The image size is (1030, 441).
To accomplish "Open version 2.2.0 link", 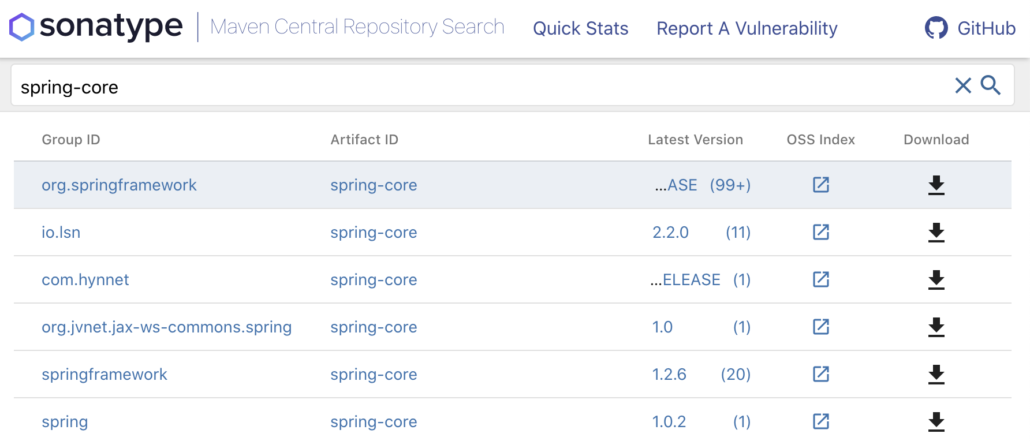I will (670, 232).
